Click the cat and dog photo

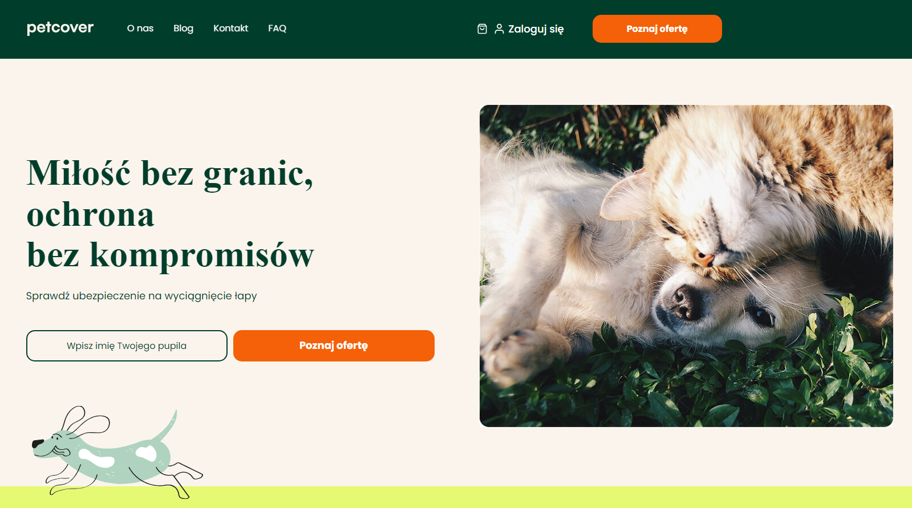[686, 266]
